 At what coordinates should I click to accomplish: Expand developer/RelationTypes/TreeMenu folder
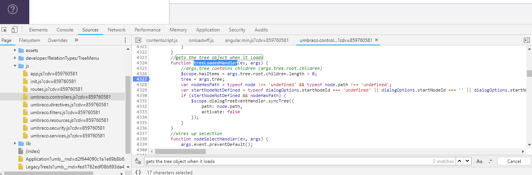tap(16, 58)
